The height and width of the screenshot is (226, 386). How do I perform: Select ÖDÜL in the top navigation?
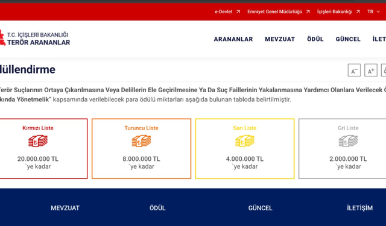(x=315, y=39)
